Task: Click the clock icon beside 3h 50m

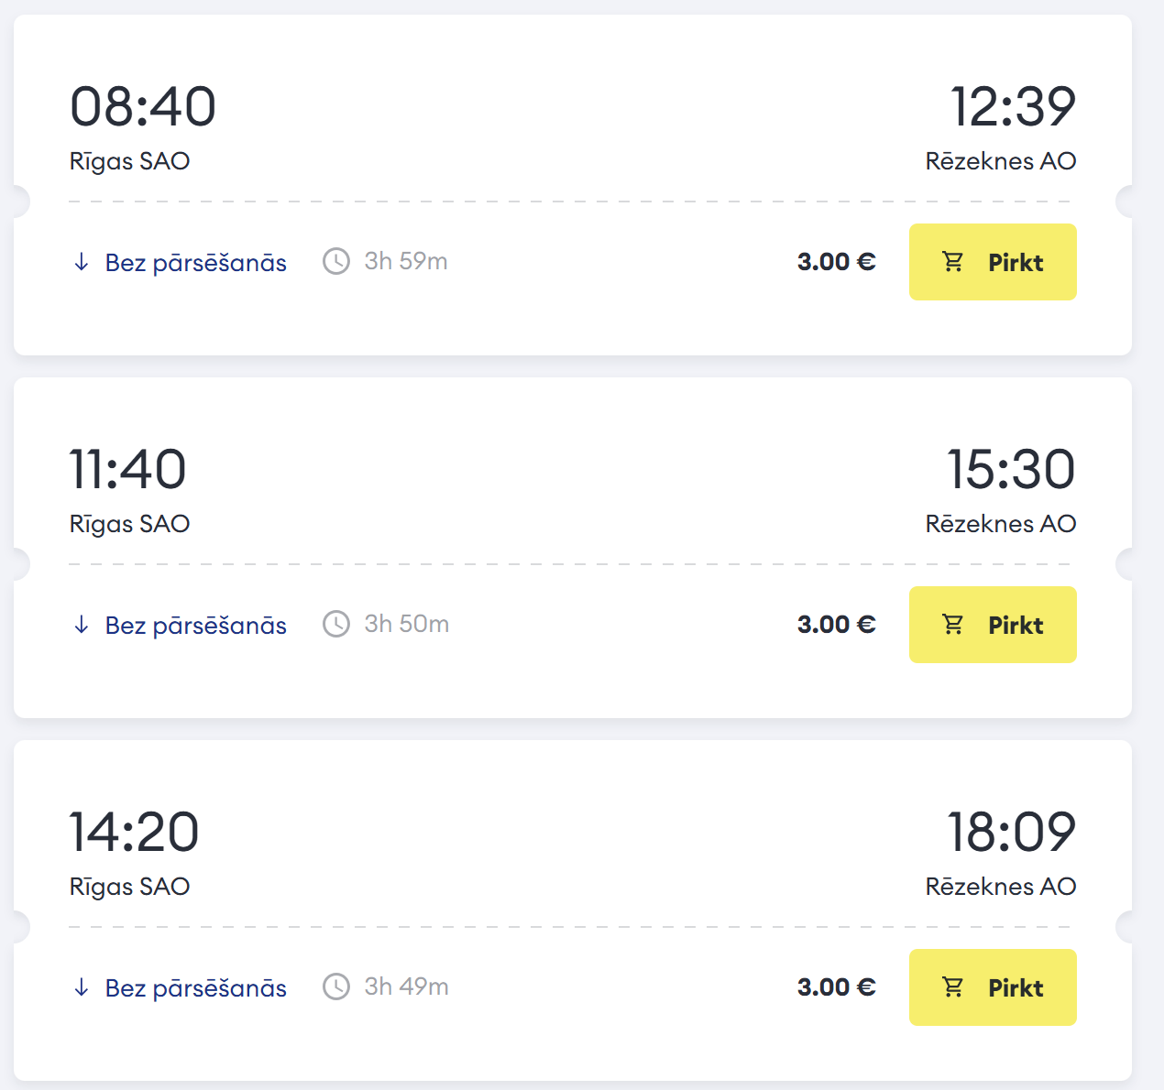Action: pyautogui.click(x=336, y=624)
